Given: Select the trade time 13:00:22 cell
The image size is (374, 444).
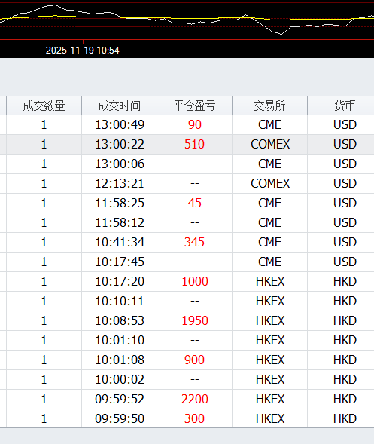Looking at the screenshot, I should point(120,145).
